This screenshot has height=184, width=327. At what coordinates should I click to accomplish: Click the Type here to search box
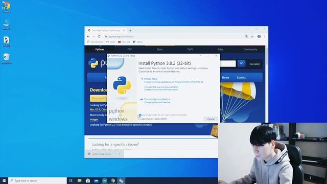pyautogui.click(x=37, y=180)
